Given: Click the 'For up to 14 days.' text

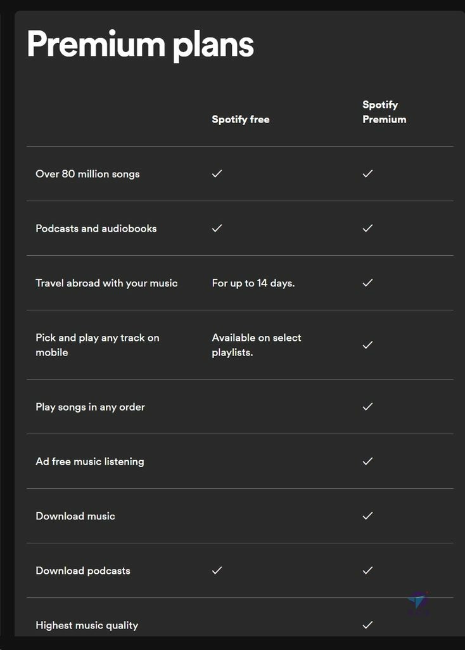Looking at the screenshot, I should [253, 283].
